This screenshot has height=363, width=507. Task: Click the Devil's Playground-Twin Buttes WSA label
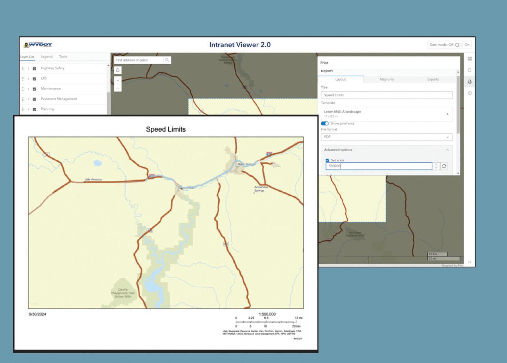pyautogui.click(x=123, y=293)
